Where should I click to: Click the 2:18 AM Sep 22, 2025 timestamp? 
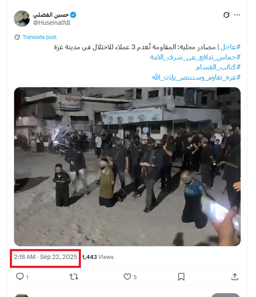click(45, 257)
